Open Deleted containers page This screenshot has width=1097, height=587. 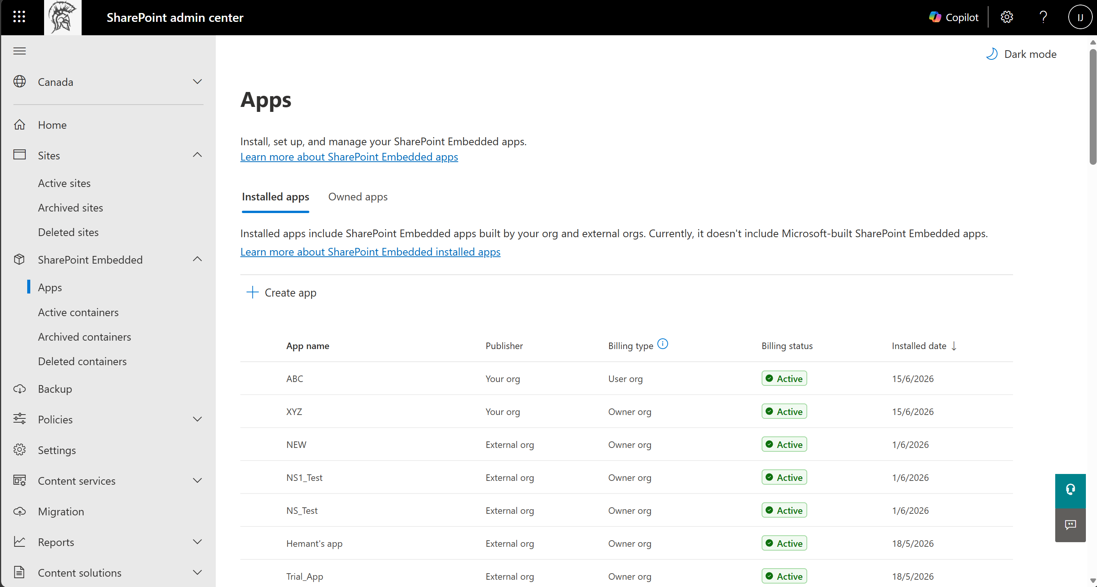coord(82,361)
